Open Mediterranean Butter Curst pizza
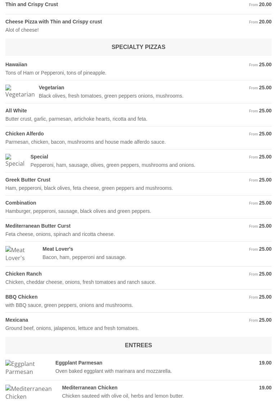The height and width of the screenshot is (402, 277). pyautogui.click(x=38, y=226)
